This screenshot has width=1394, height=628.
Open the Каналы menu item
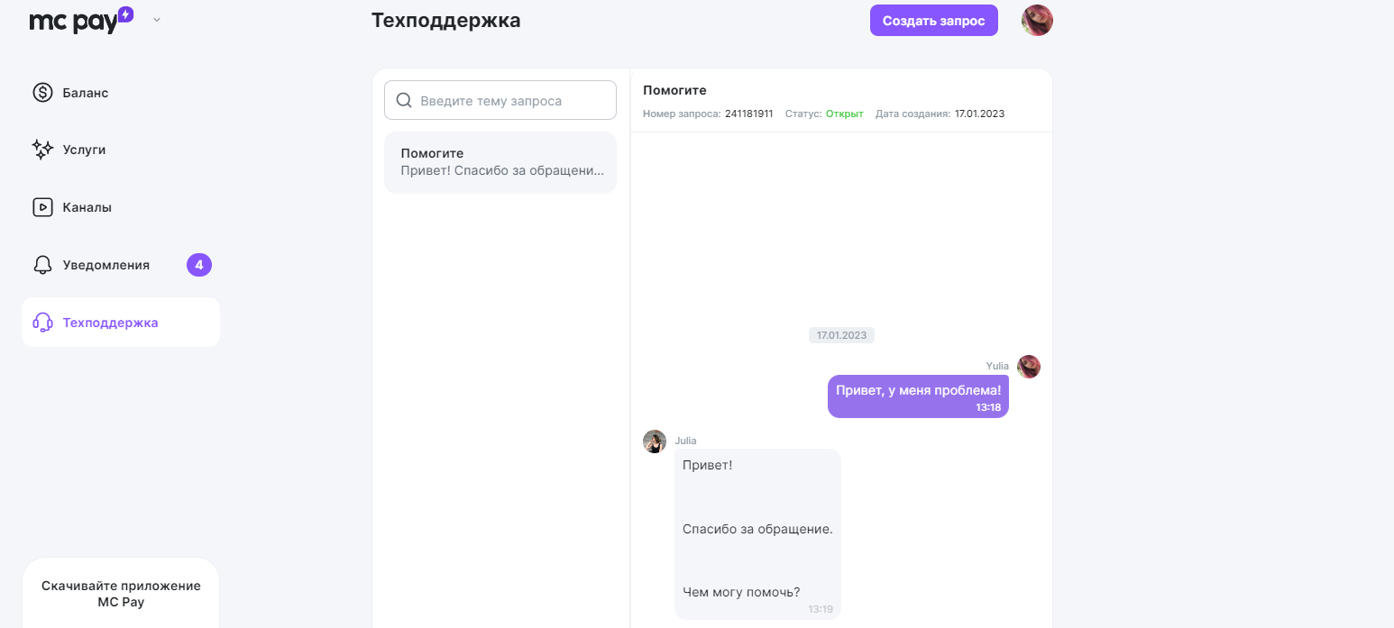(87, 207)
